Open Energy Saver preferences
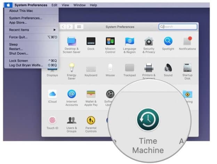Image resolution: width=217 pixels, height=164 pixels. [72, 71]
